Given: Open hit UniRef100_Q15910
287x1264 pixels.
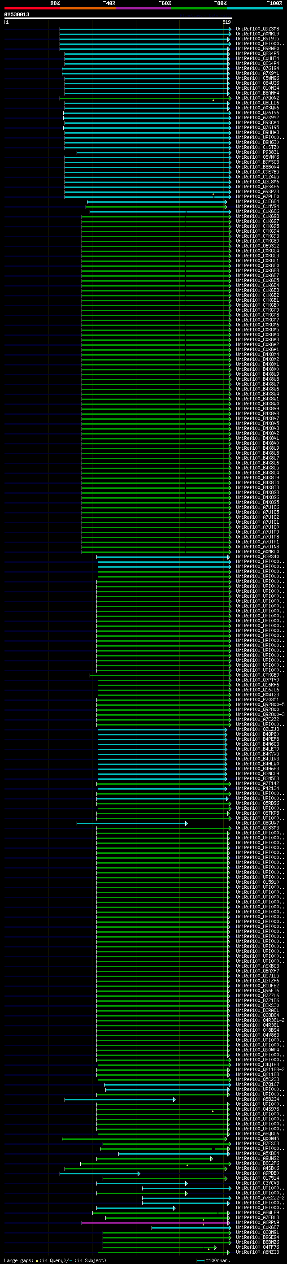Looking at the screenshot, I should [x=257, y=882].
